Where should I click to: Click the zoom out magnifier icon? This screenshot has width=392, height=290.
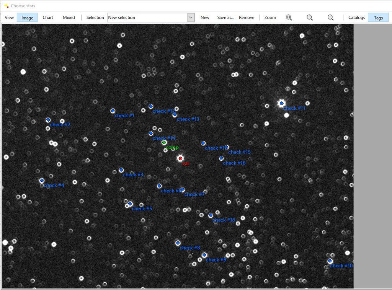[309, 18]
